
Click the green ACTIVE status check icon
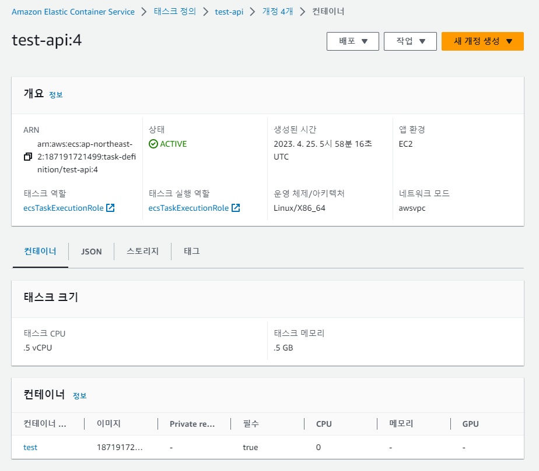pos(153,144)
